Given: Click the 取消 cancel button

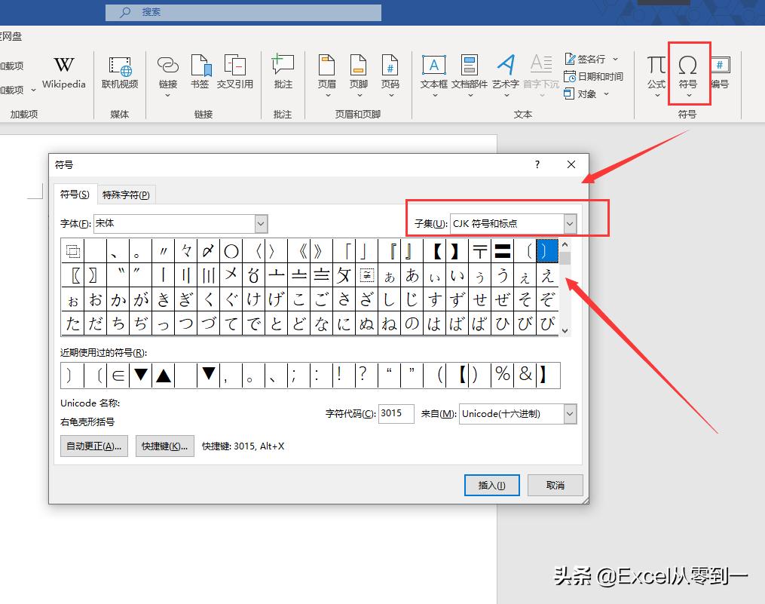Looking at the screenshot, I should (x=555, y=485).
